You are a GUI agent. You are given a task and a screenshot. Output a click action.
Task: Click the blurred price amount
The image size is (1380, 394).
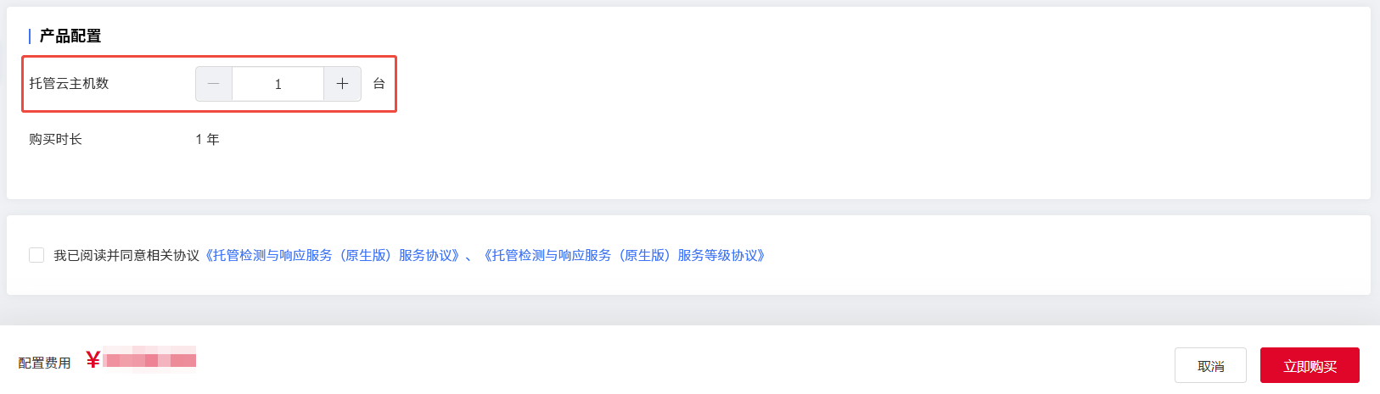[150, 360]
